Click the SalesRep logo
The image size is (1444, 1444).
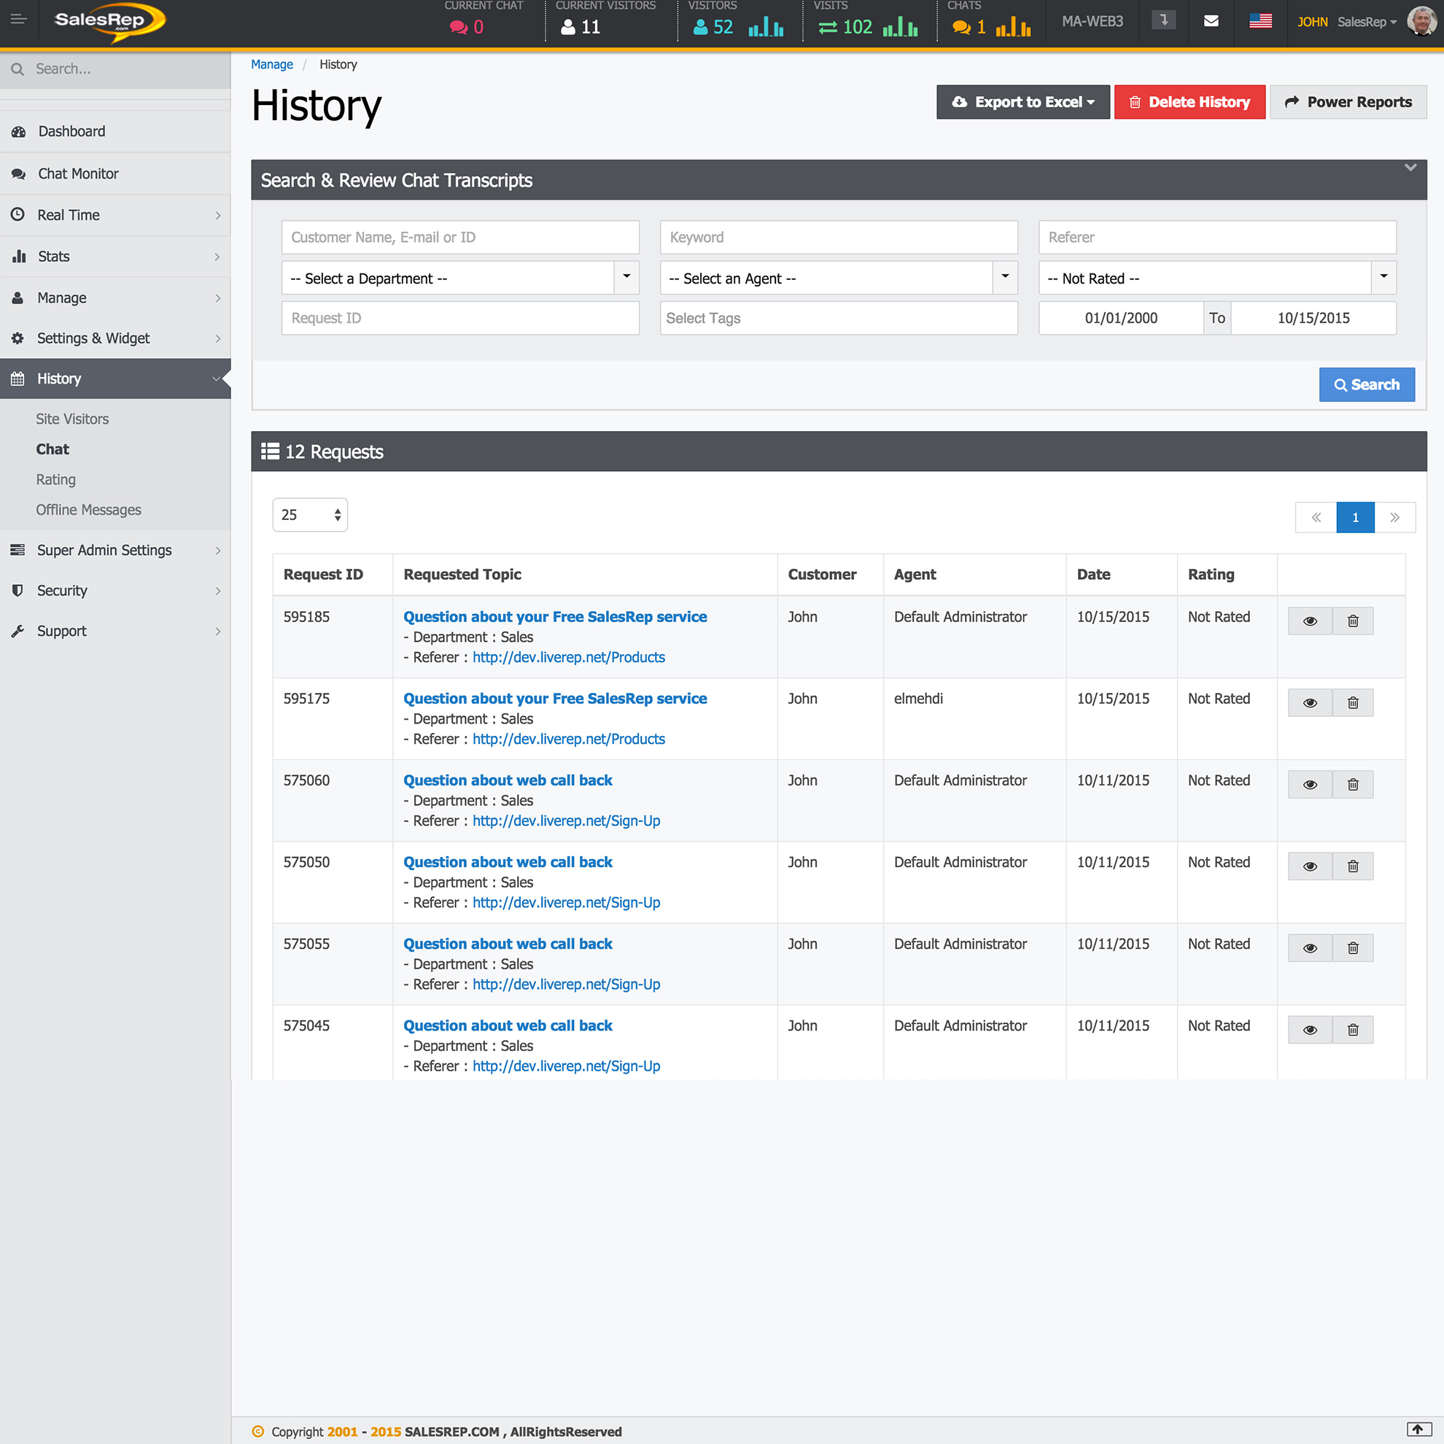coord(110,23)
